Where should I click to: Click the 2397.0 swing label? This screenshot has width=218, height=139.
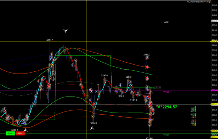(x=104, y=75)
